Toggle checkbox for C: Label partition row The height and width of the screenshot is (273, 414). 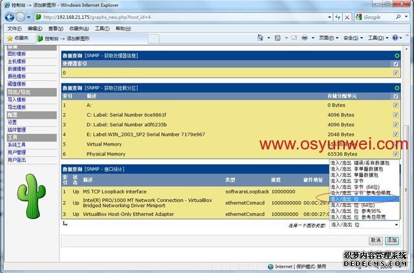pyautogui.click(x=395, y=115)
